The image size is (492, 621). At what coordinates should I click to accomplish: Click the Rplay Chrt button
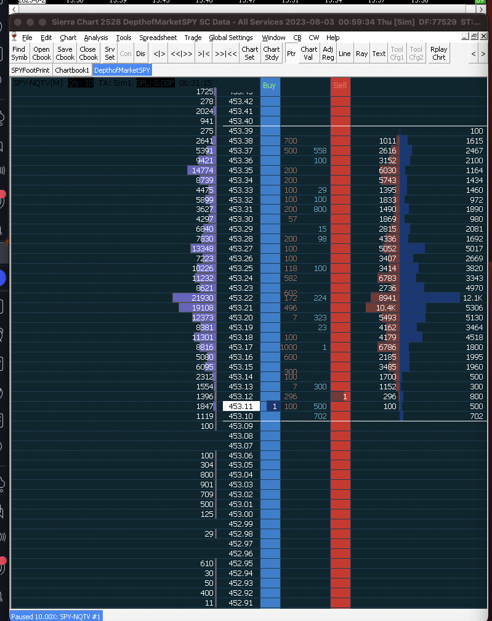(x=438, y=53)
